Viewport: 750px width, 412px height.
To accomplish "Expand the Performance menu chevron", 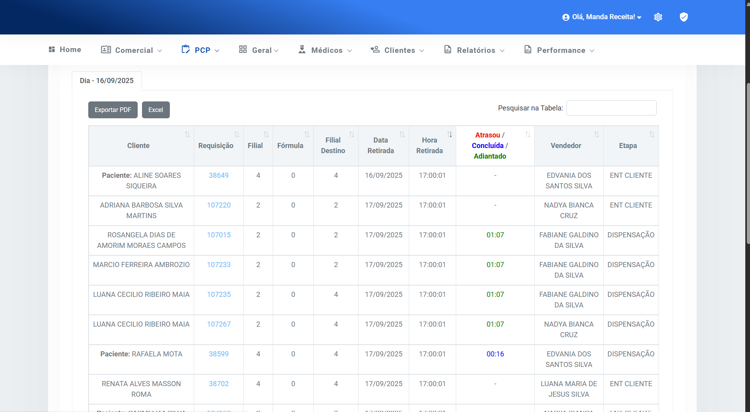I will 592,51.
